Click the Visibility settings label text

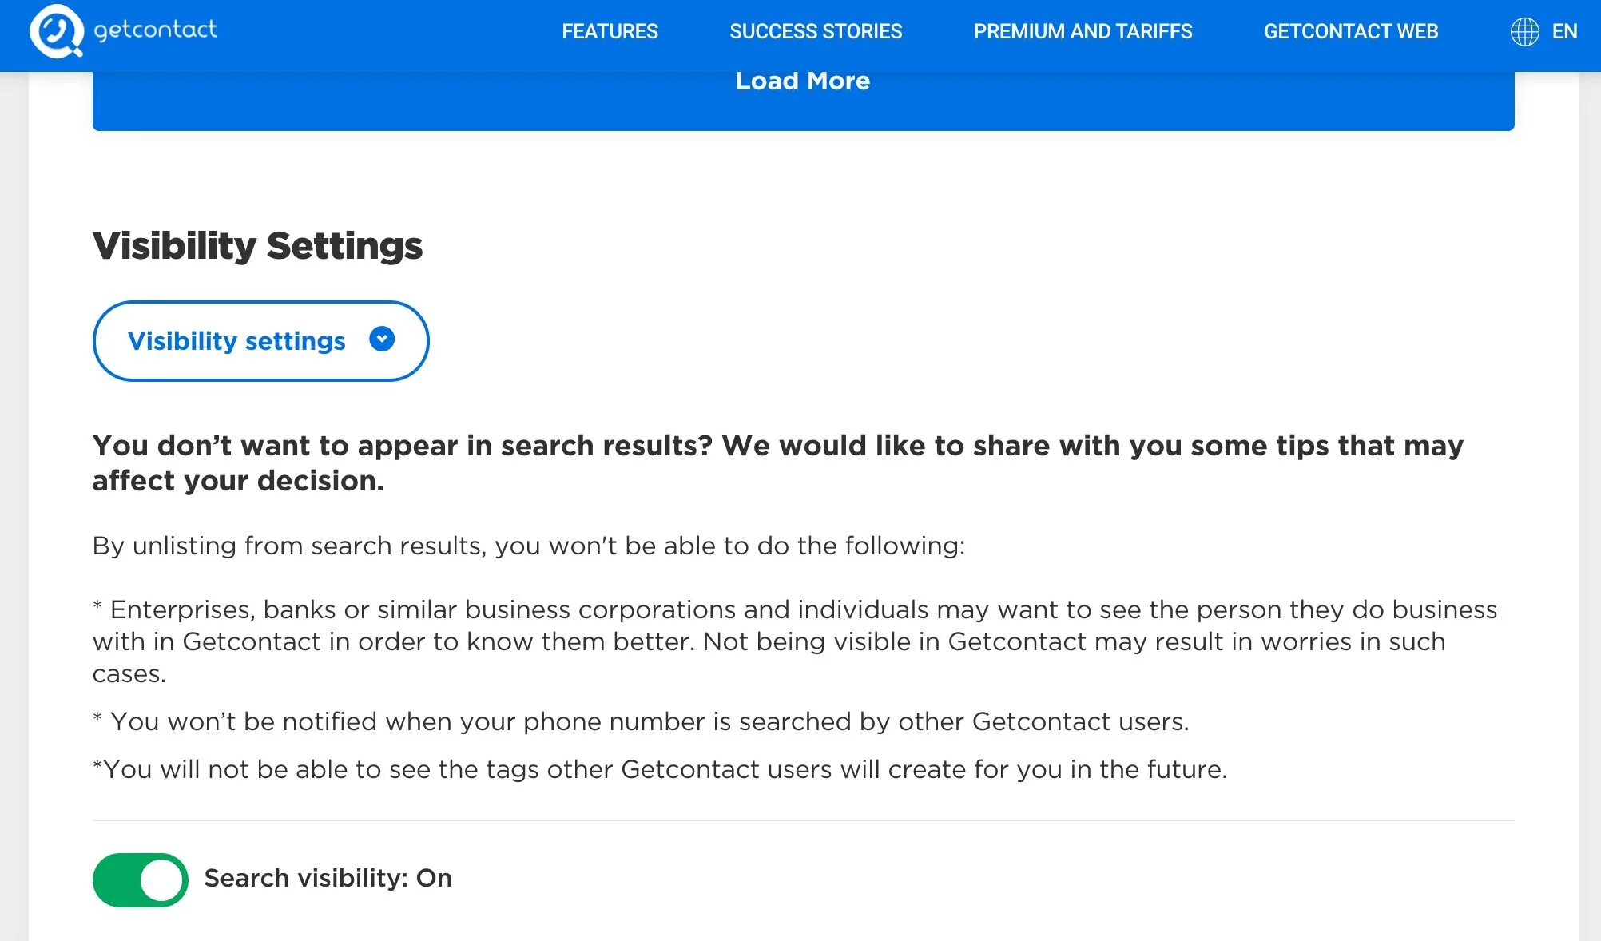click(x=236, y=339)
